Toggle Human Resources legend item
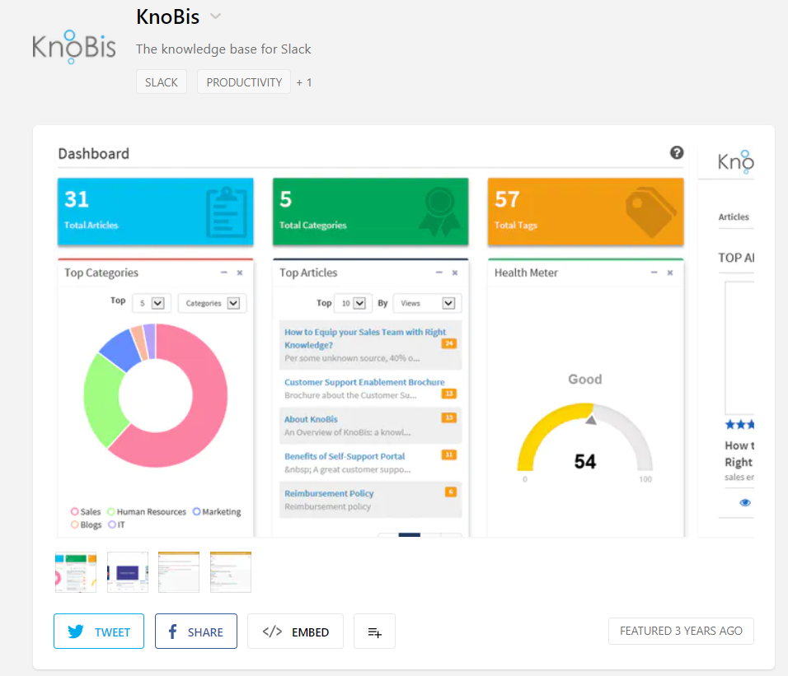This screenshot has height=676, width=788. [146, 511]
